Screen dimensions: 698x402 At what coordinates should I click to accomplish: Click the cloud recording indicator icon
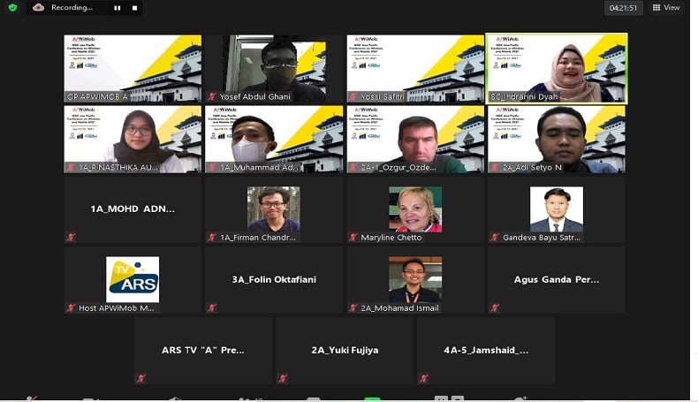[x=39, y=7]
